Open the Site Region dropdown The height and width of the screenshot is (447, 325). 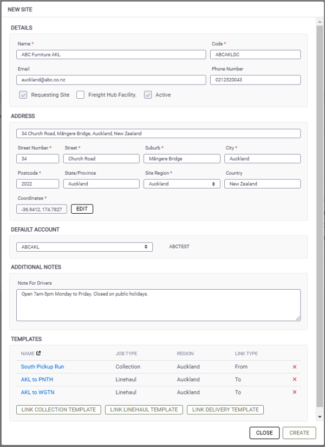[182, 184]
